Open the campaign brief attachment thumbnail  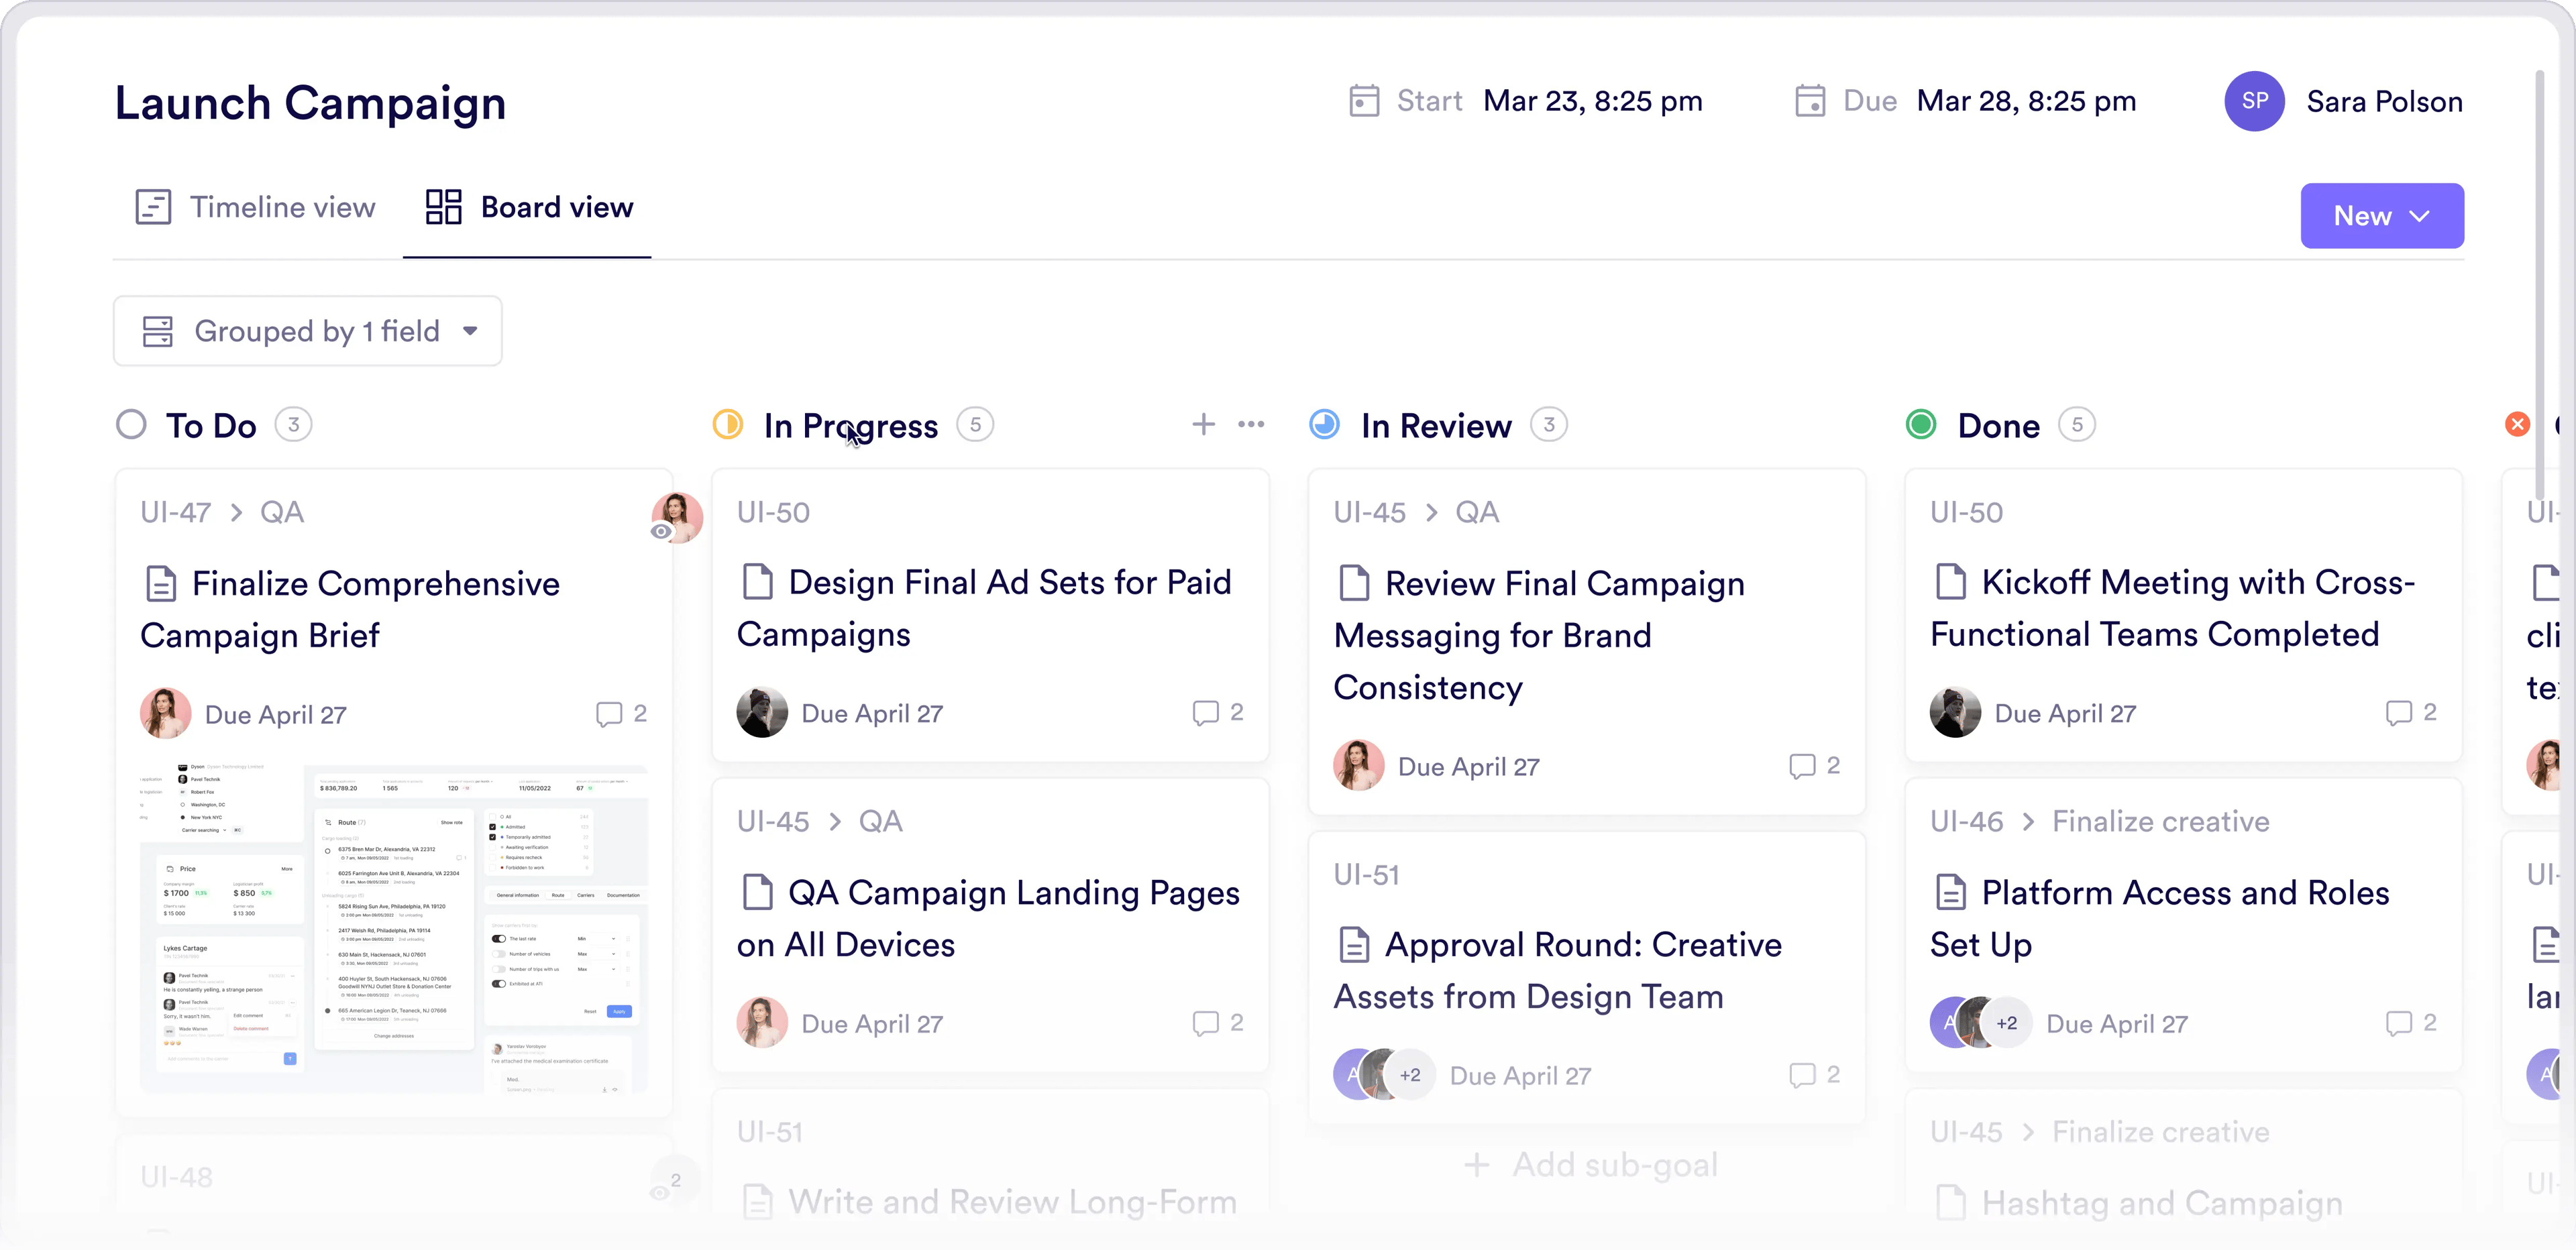click(x=394, y=928)
